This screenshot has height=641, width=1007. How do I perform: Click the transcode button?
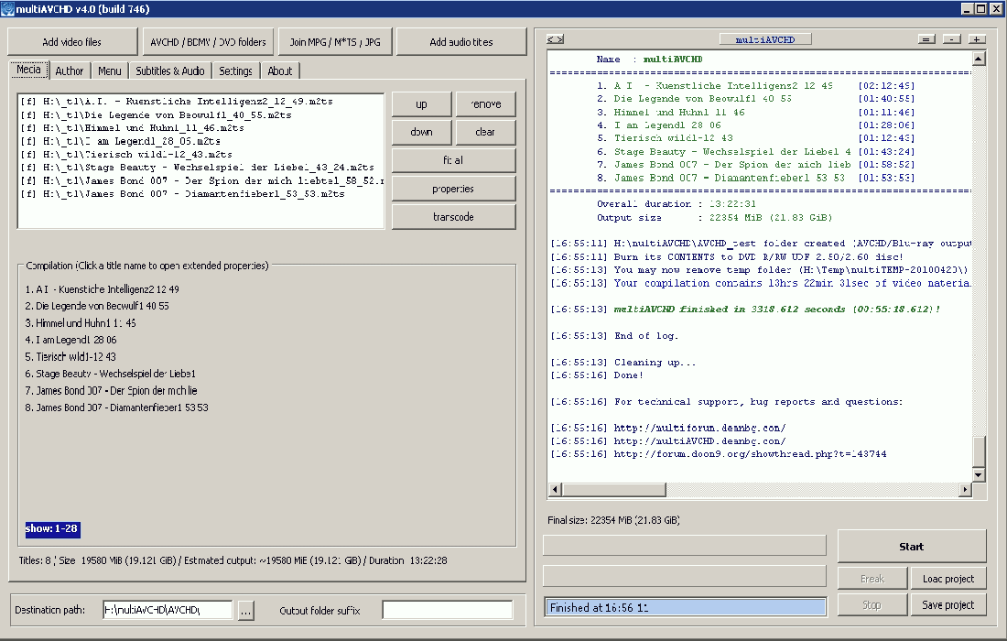tap(453, 217)
